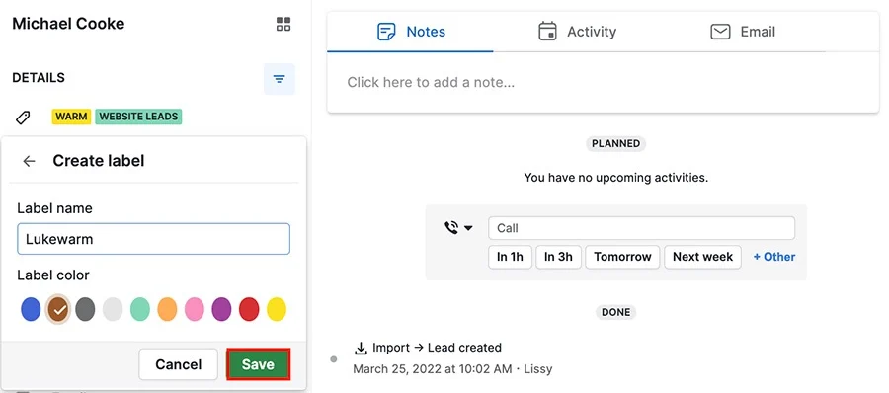Switch to the Notes tab
889x393 pixels.
click(x=411, y=32)
